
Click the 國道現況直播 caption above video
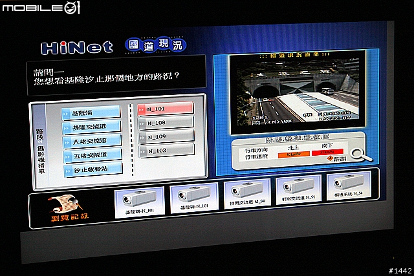click(294, 55)
